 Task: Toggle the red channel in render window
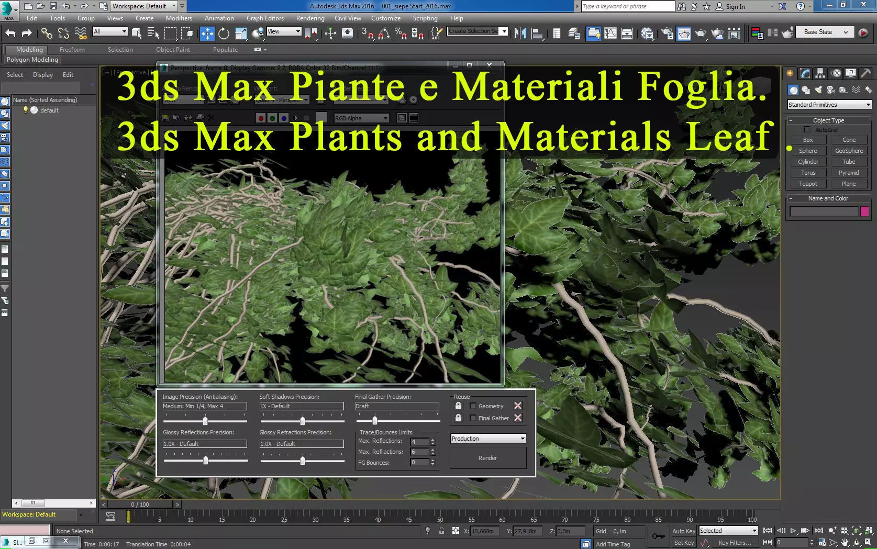click(x=261, y=118)
